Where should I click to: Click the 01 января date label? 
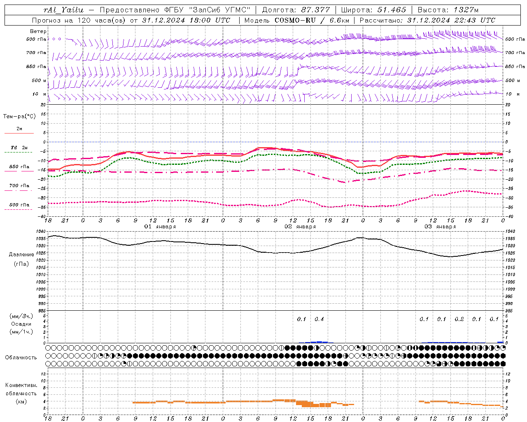pos(160,227)
